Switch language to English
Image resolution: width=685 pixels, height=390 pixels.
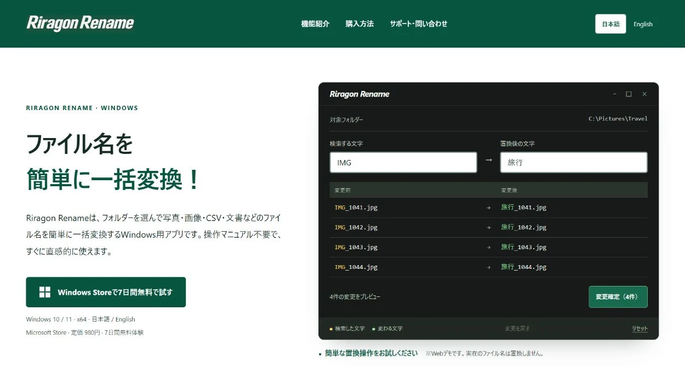[643, 24]
